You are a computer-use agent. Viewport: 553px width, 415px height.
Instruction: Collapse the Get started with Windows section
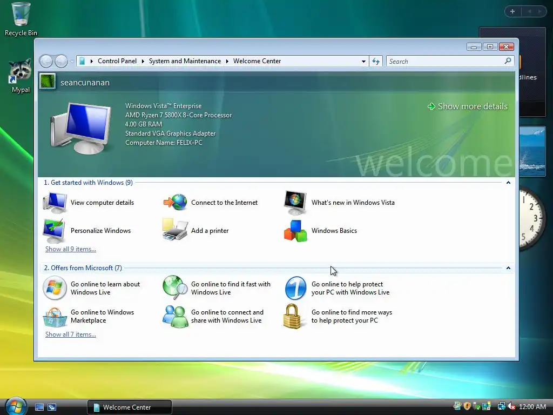(x=508, y=183)
